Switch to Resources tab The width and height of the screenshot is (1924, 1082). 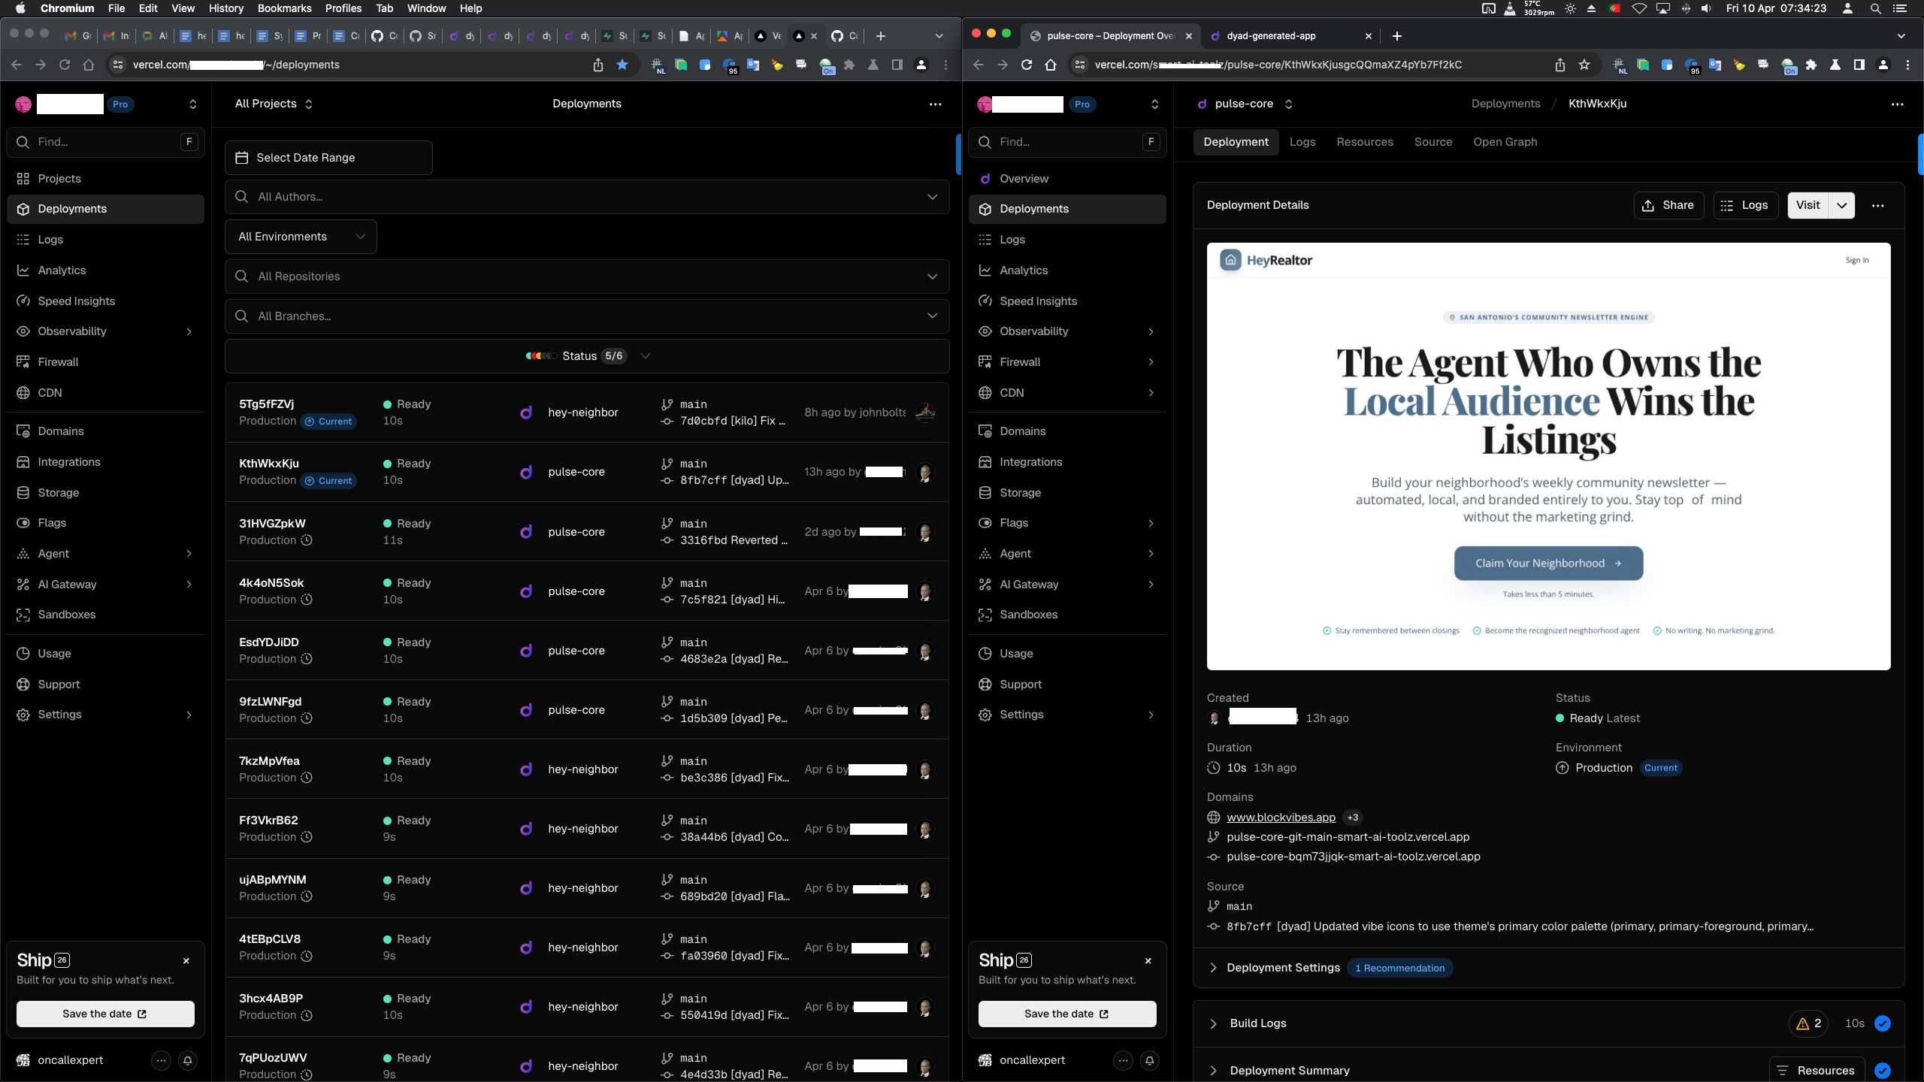tap(1365, 142)
